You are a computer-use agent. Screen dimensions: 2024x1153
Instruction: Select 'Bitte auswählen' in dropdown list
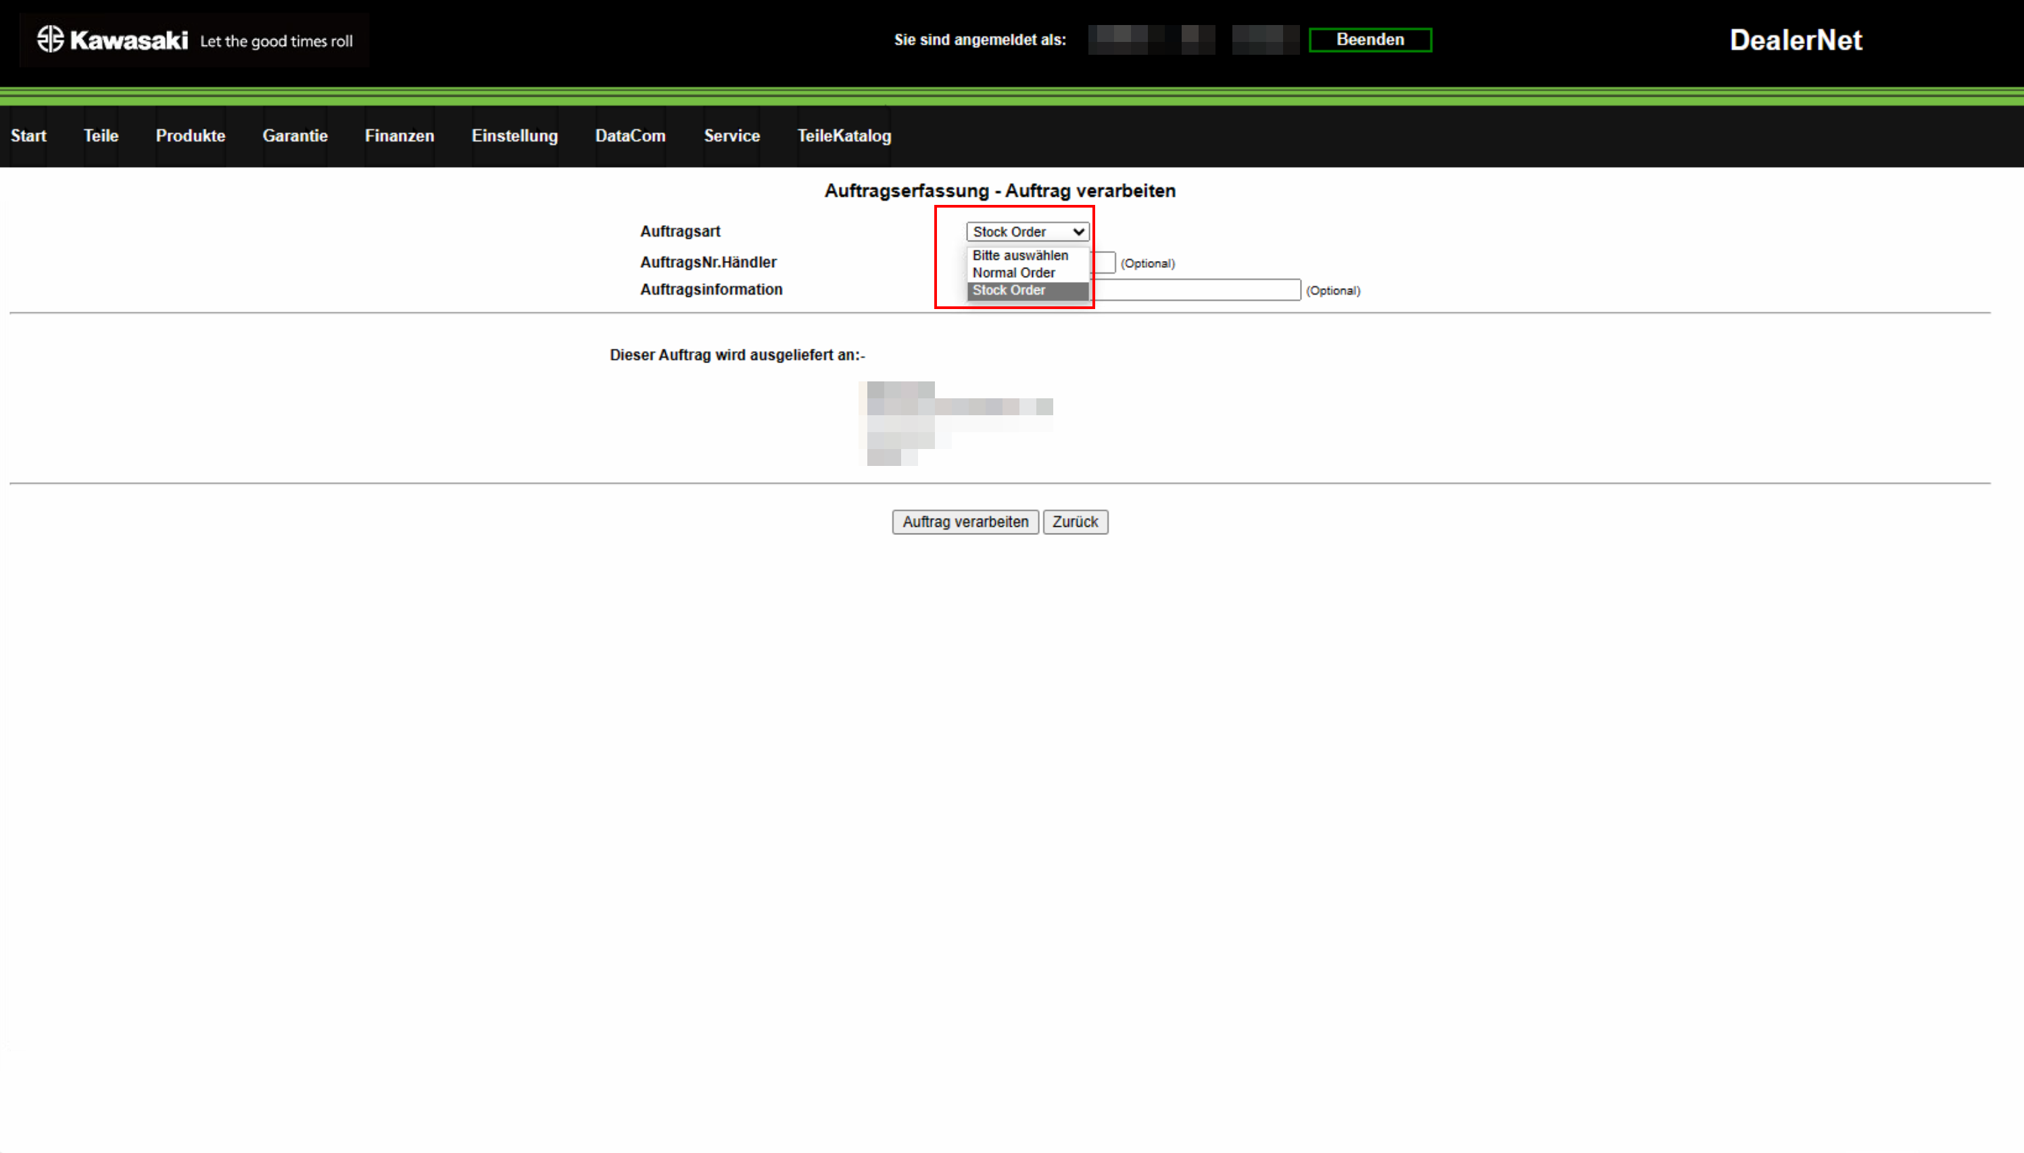tap(1028, 255)
